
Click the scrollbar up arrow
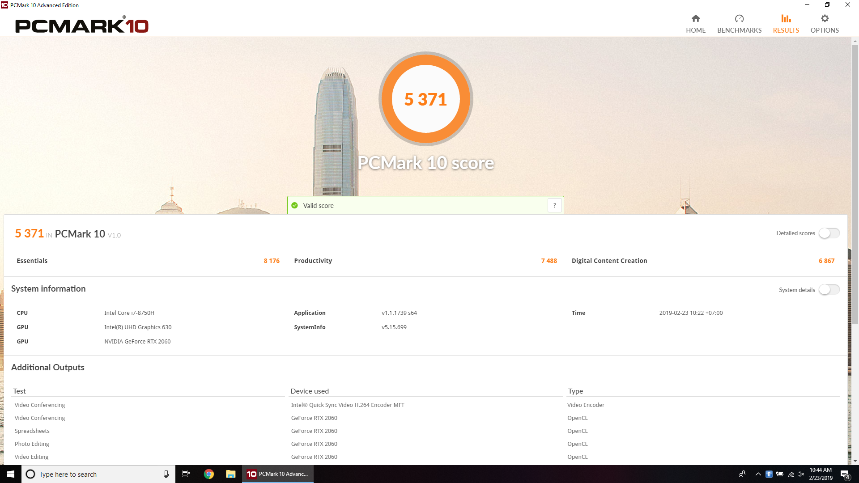[x=855, y=41]
